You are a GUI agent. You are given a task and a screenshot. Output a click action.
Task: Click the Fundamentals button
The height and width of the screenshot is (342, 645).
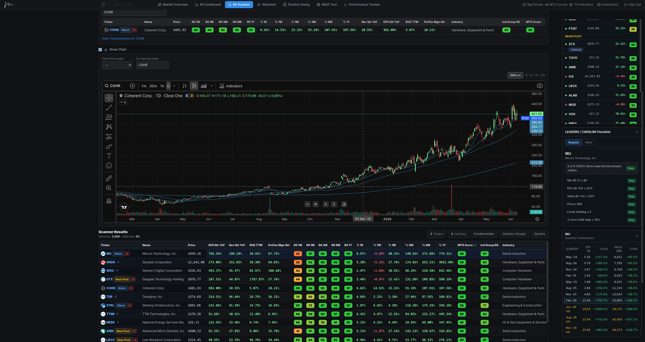coord(483,234)
